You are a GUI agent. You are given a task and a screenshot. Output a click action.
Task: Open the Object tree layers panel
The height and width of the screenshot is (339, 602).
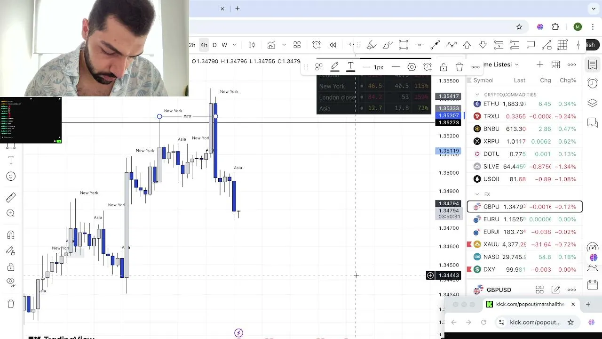[x=593, y=103]
